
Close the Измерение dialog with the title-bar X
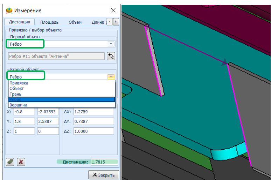[113, 10]
